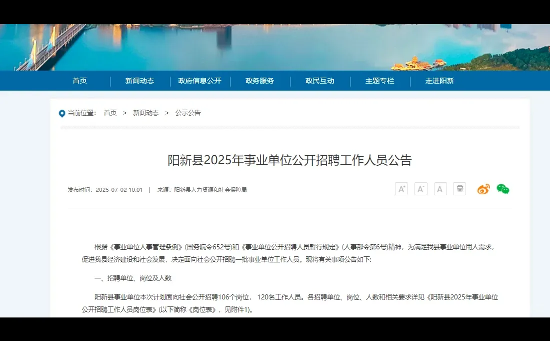Open 公示公告 from the breadcrumb

point(187,113)
